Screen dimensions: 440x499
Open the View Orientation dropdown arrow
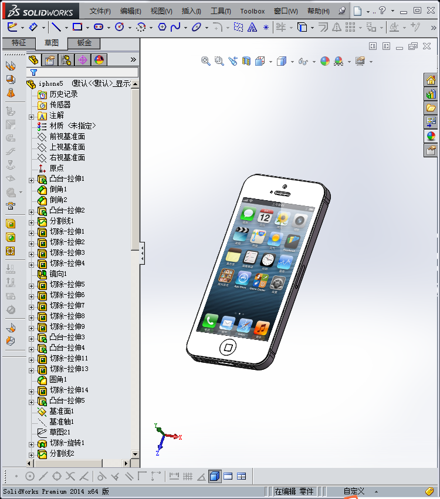point(270,62)
